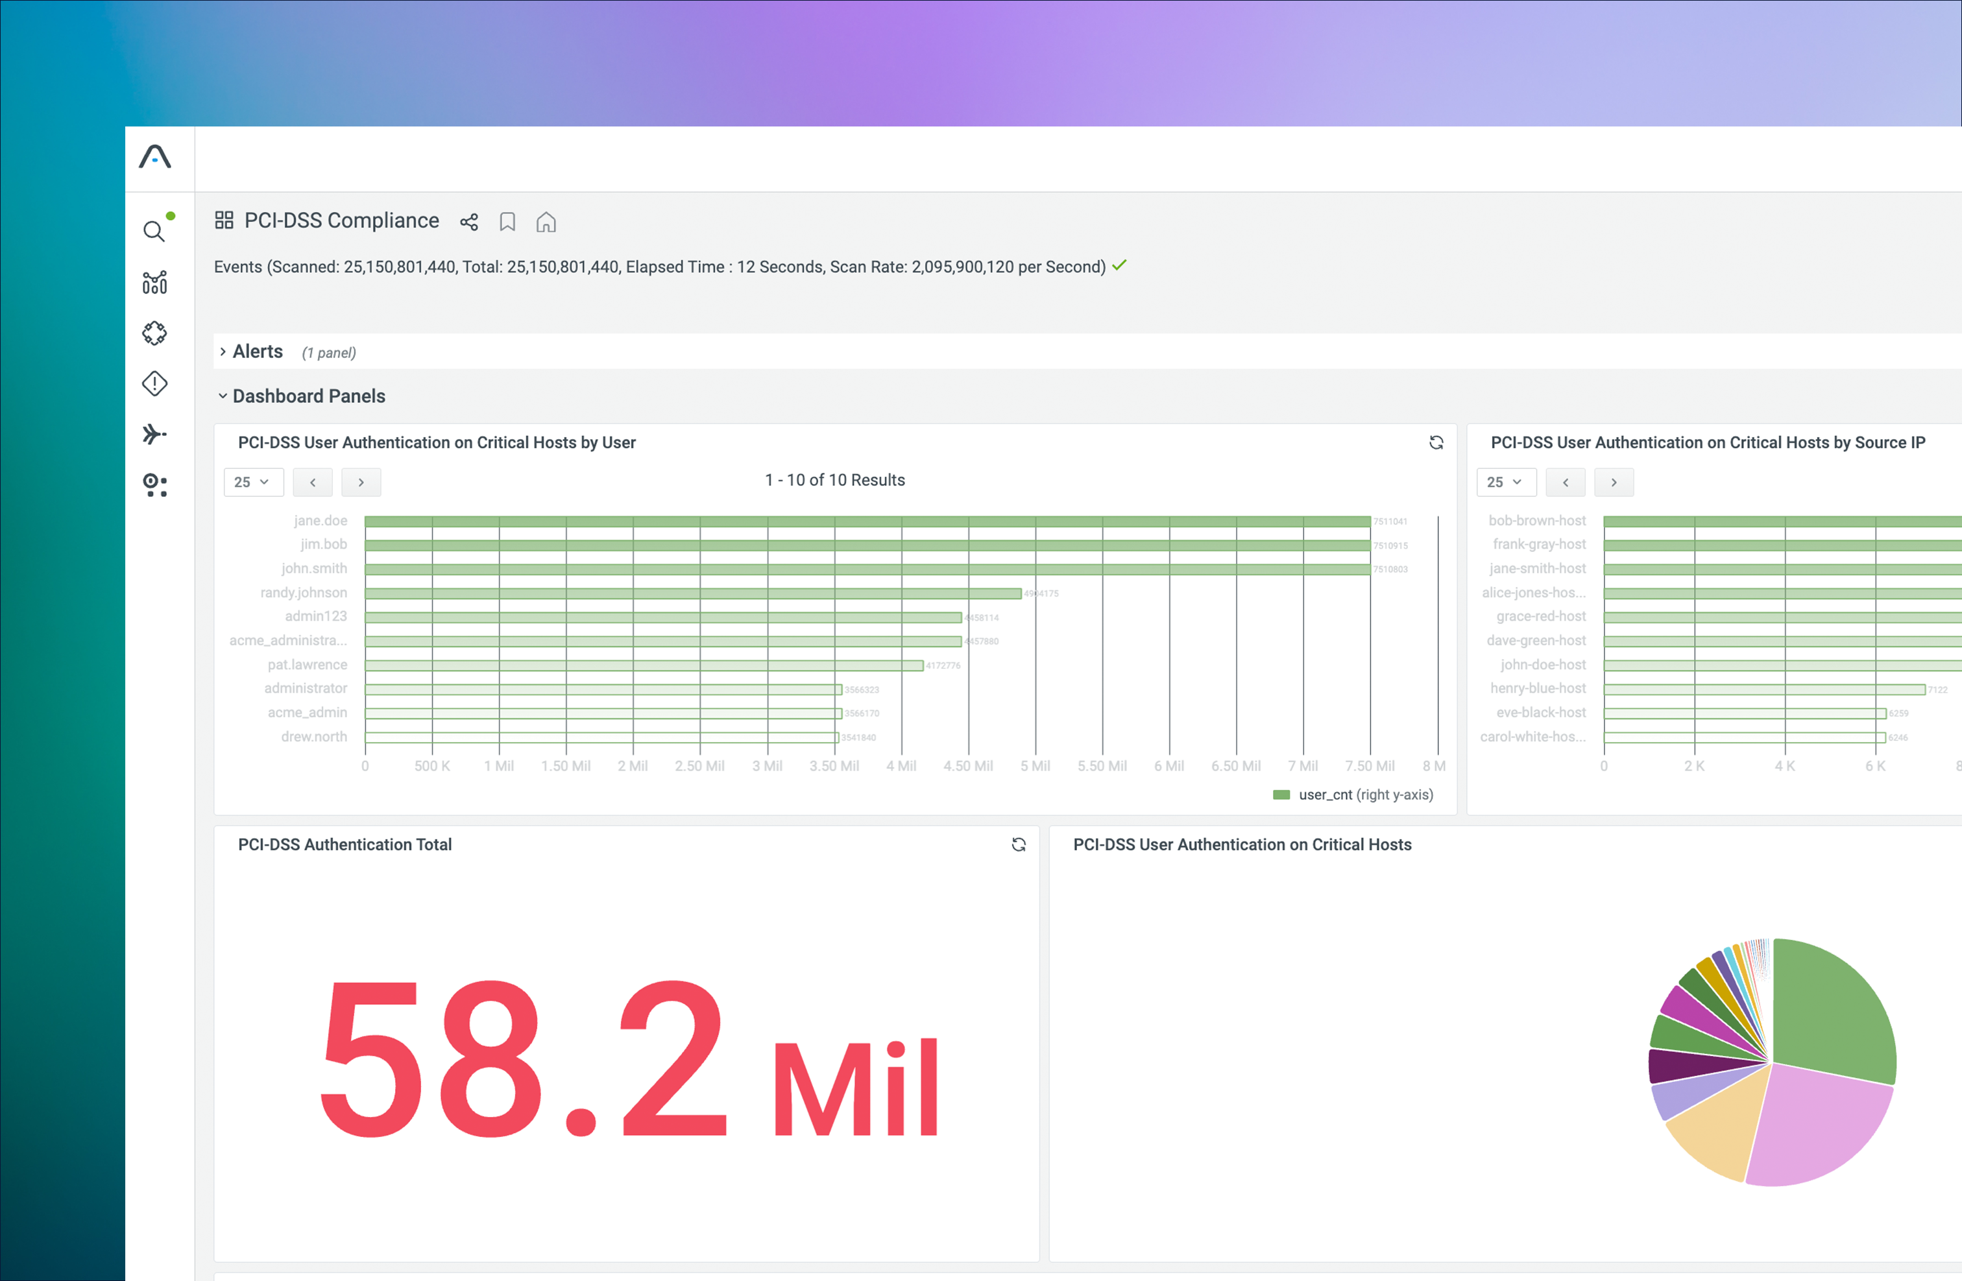The image size is (1962, 1281).
Task: Click the jane.doe bar in chart
Action: [x=866, y=521]
